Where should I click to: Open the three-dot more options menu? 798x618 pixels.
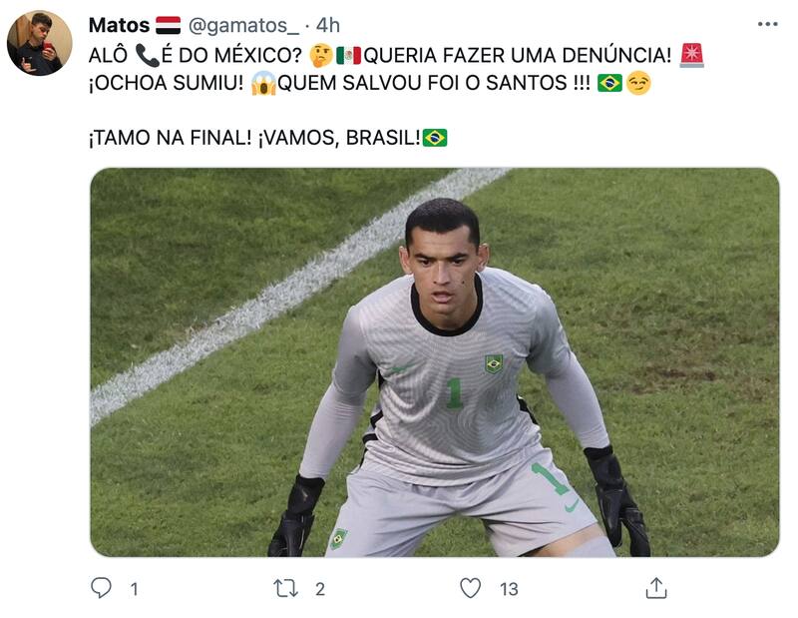[x=767, y=24]
